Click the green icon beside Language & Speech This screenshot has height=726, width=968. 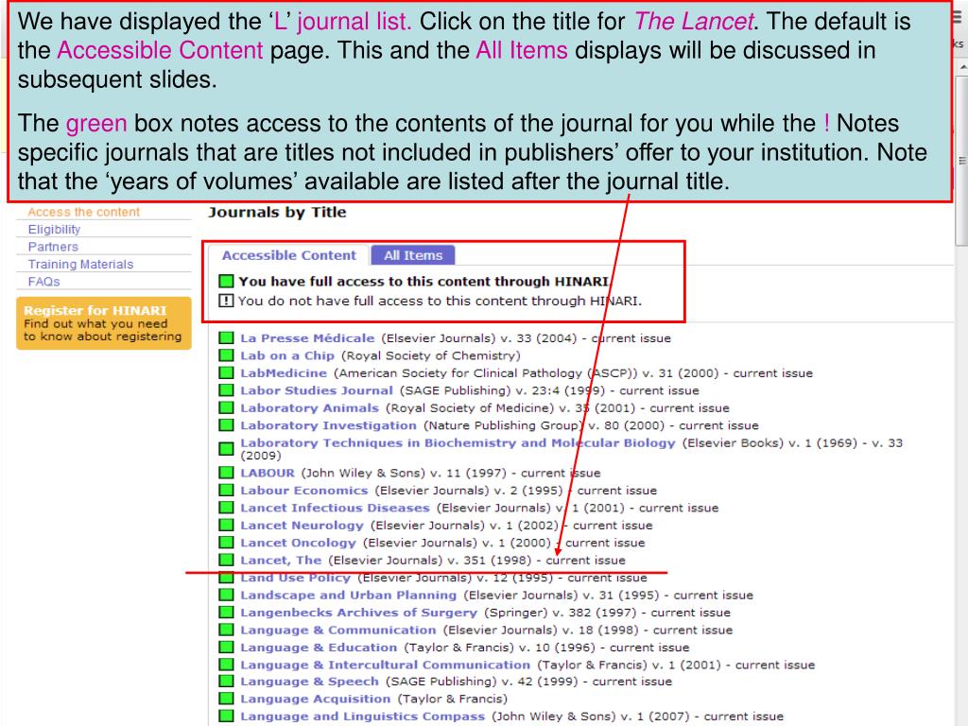pyautogui.click(x=227, y=681)
